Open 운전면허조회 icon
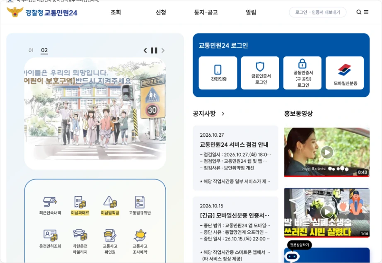The image size is (382, 263). coord(50,239)
